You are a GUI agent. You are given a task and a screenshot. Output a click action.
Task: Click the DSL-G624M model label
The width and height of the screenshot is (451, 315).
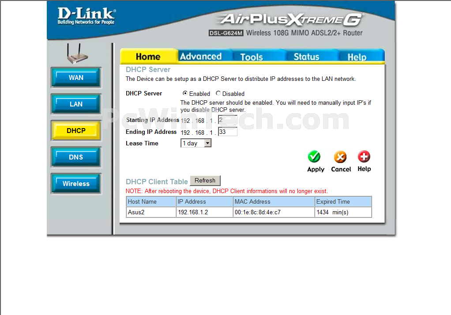click(226, 33)
